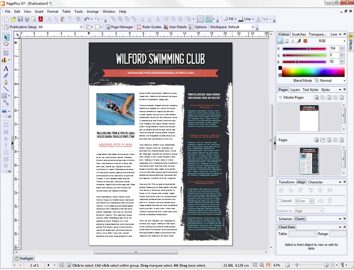The width and height of the screenshot is (354, 270).
Task: Open the Table menu
Action: 66,11
